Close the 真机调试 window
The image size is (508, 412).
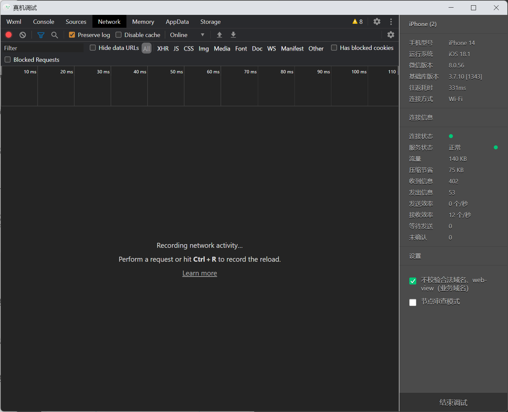(496, 8)
